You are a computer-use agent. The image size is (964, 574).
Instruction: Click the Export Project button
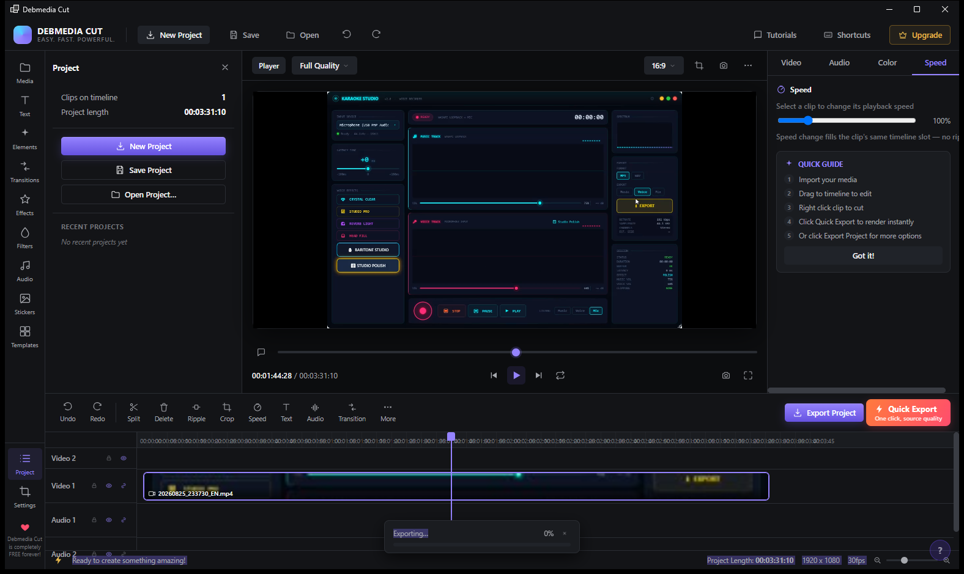[824, 413]
